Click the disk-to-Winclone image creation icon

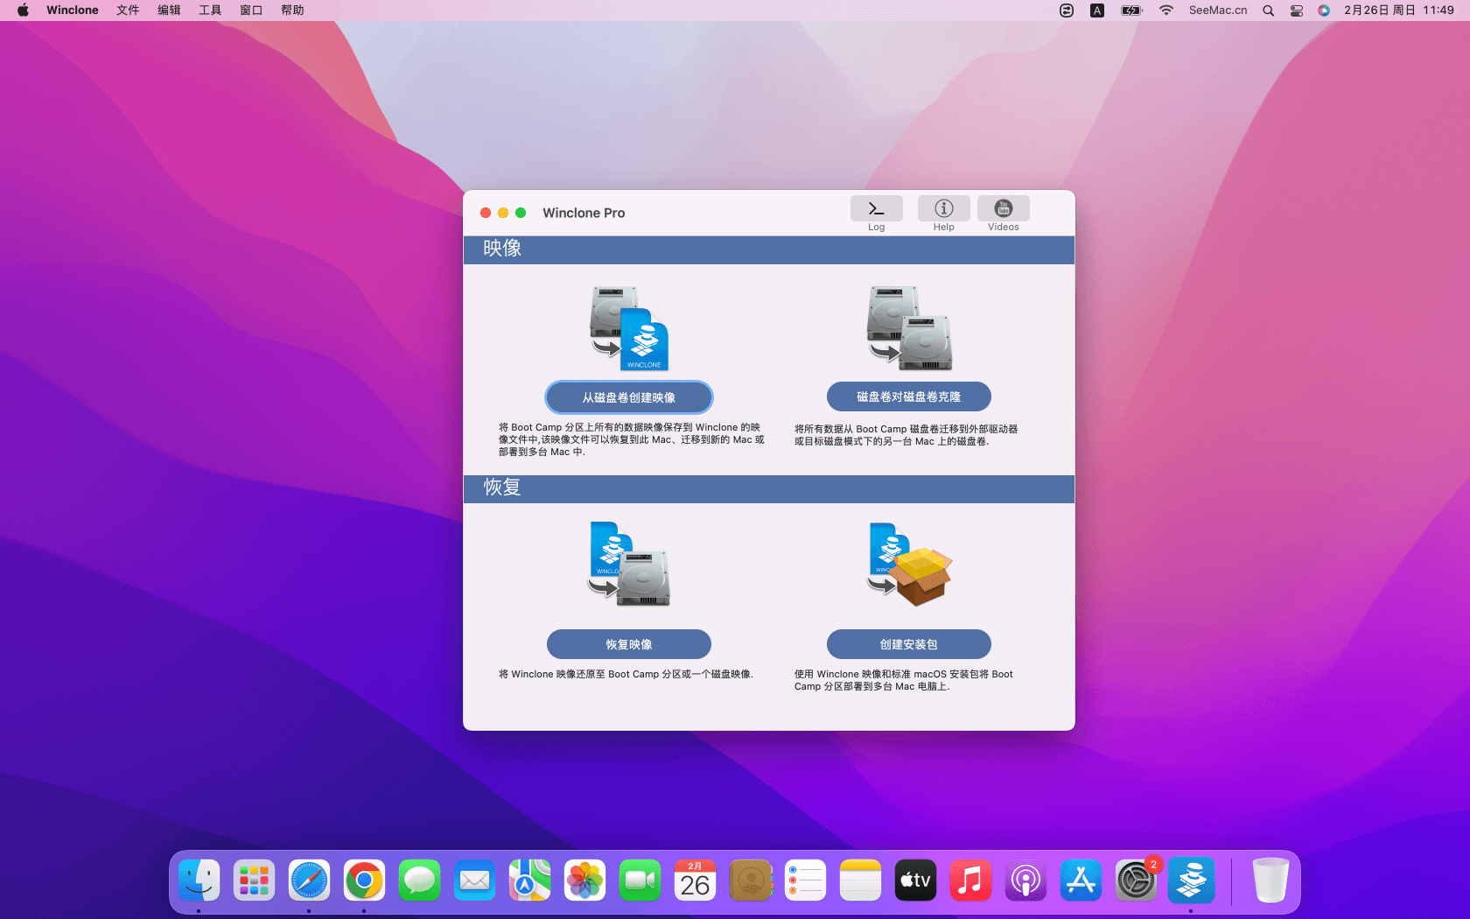click(629, 329)
